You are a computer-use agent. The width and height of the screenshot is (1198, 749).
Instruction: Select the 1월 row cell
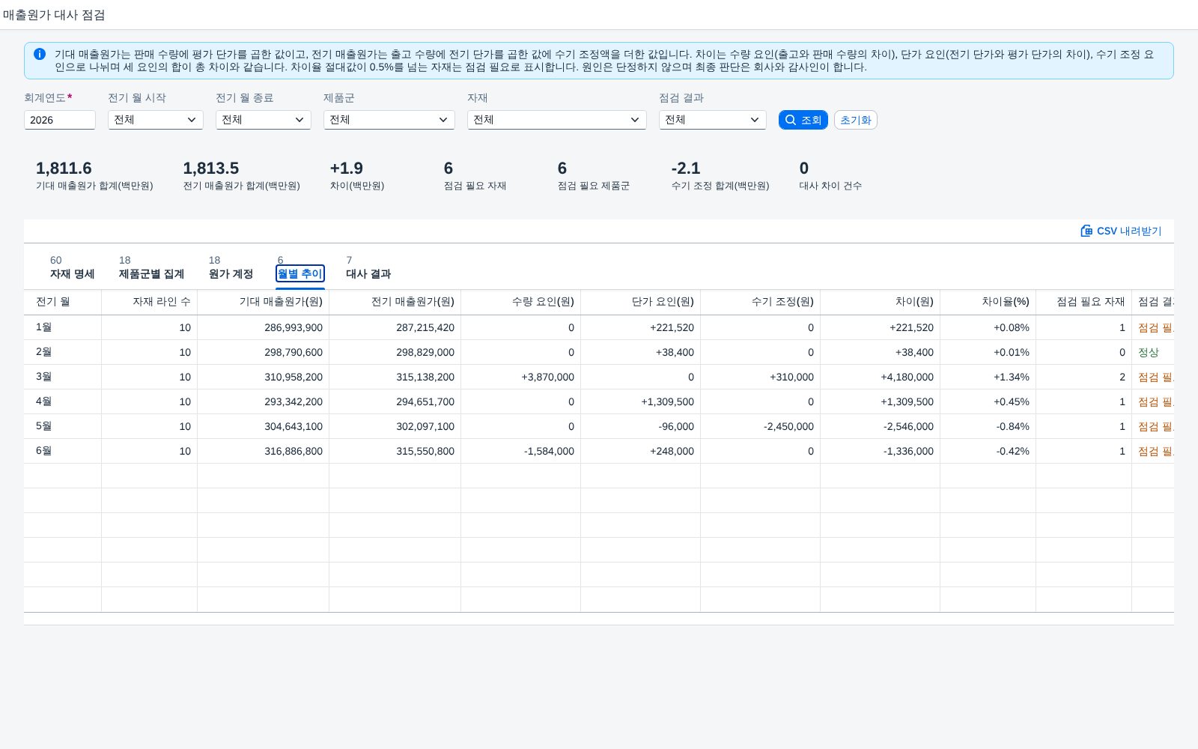(x=63, y=327)
